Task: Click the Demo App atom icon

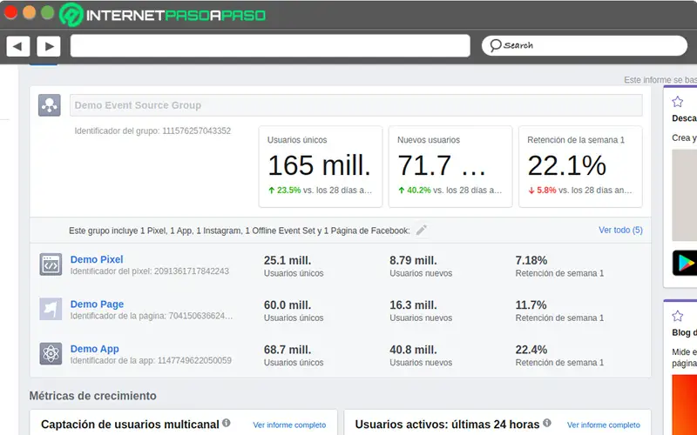Action: tap(51, 354)
